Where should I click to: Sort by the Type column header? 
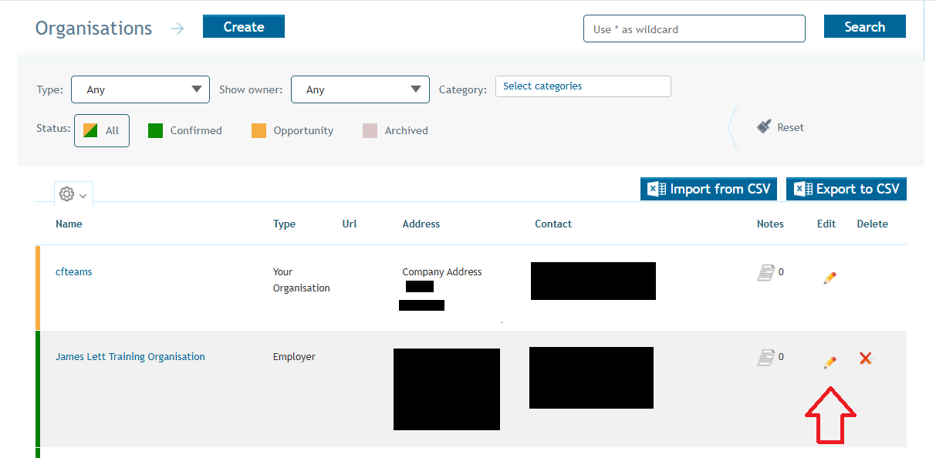pyautogui.click(x=284, y=224)
